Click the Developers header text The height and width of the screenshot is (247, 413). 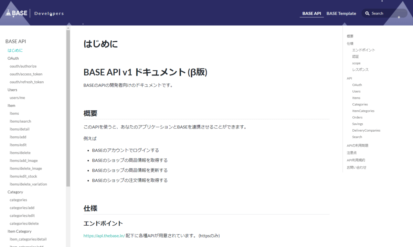click(49, 13)
